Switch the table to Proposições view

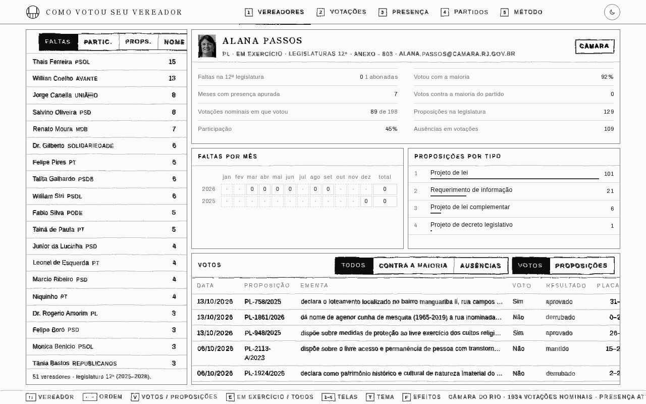pos(581,266)
